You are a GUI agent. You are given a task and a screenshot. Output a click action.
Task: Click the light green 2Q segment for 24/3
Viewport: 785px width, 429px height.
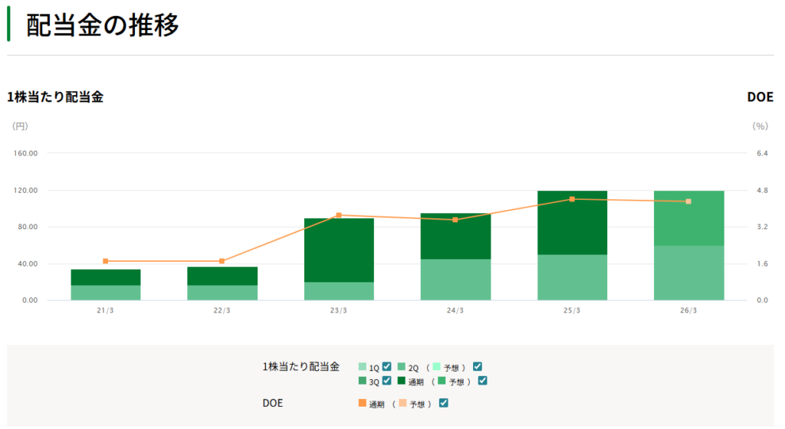coord(455,280)
